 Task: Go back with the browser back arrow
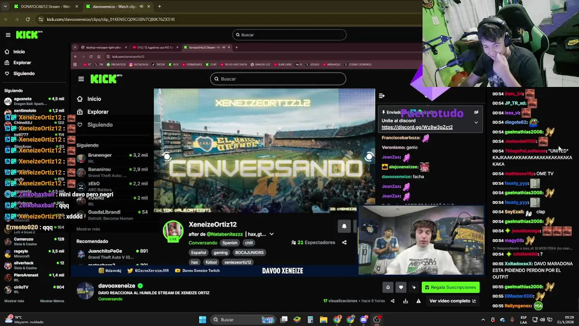click(x=6, y=19)
